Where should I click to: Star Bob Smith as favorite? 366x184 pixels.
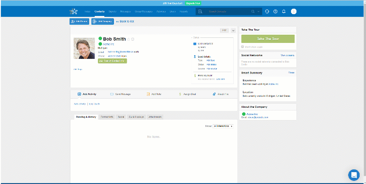click(129, 39)
